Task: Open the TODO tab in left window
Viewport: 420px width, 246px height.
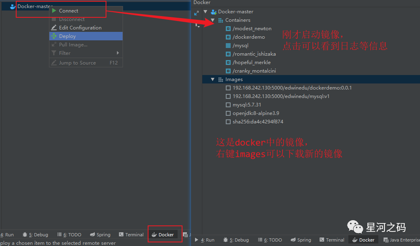Action: coord(69,235)
